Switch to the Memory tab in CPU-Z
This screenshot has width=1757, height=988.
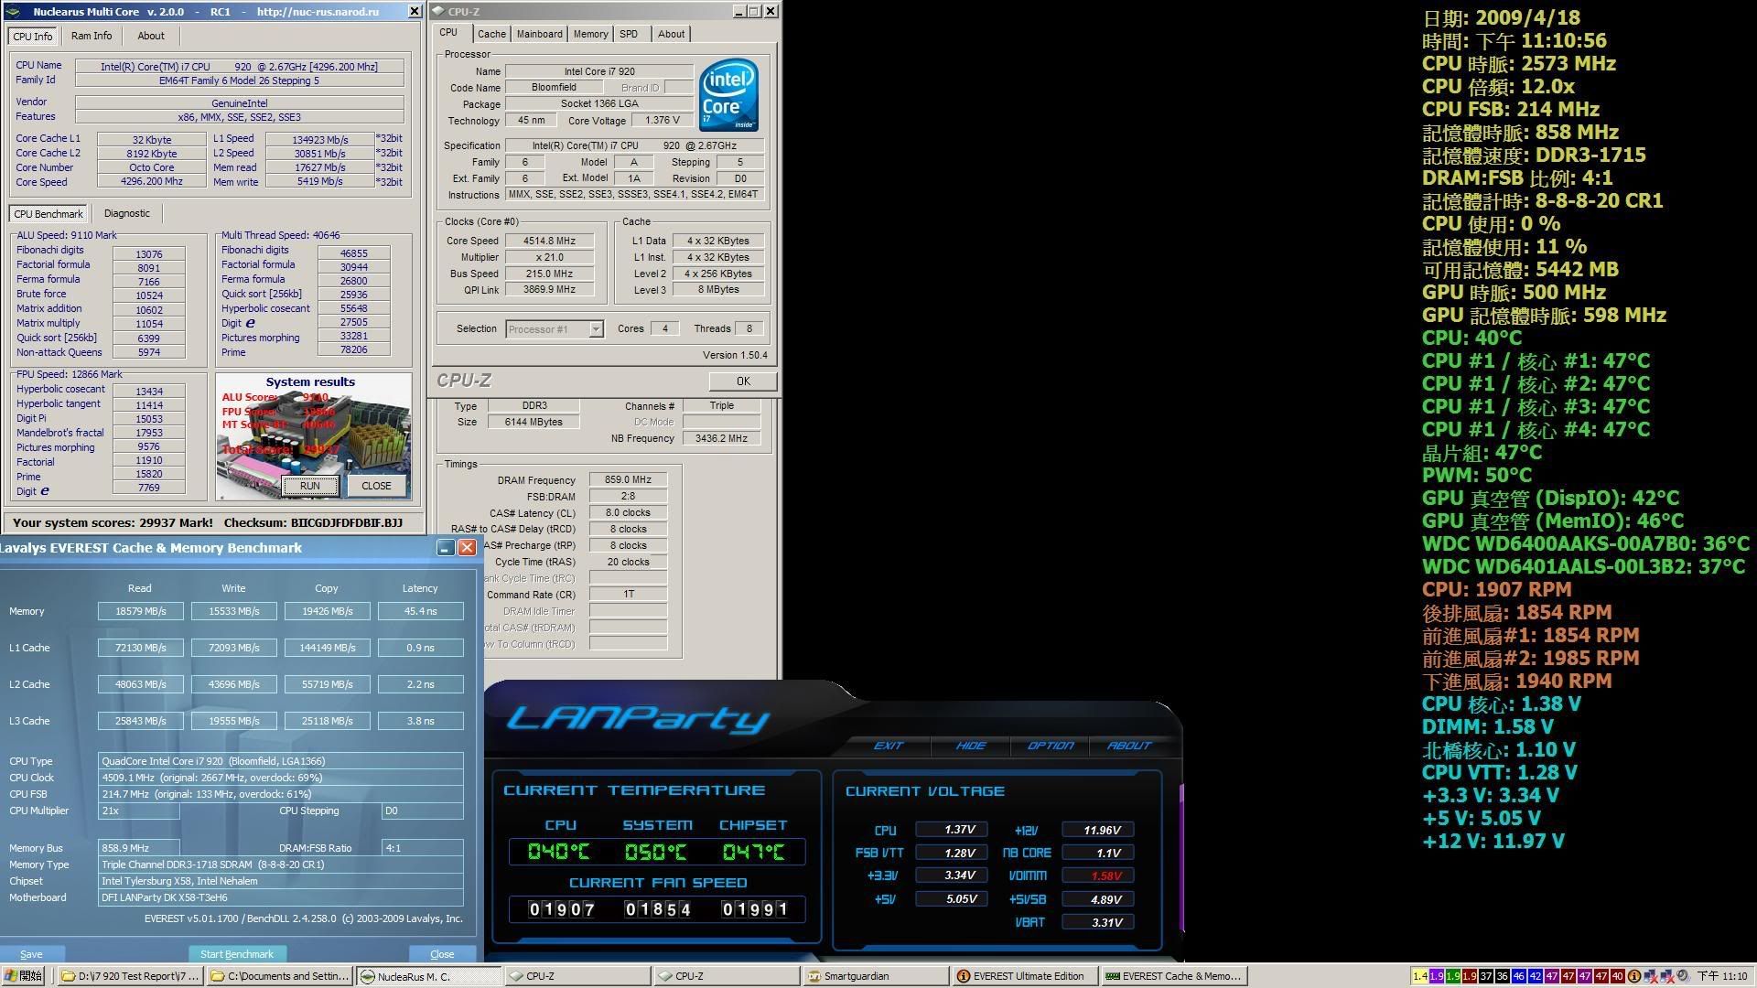click(590, 34)
